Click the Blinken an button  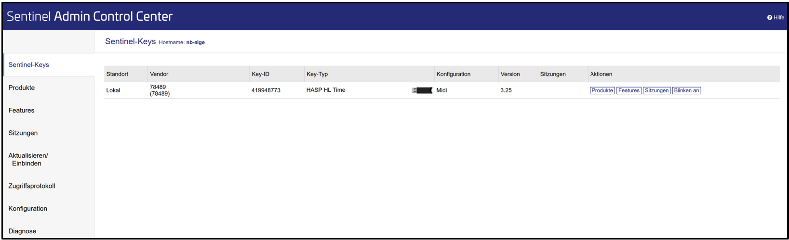tap(687, 90)
